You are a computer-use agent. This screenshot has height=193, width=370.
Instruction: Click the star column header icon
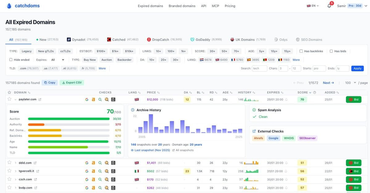point(10,92)
